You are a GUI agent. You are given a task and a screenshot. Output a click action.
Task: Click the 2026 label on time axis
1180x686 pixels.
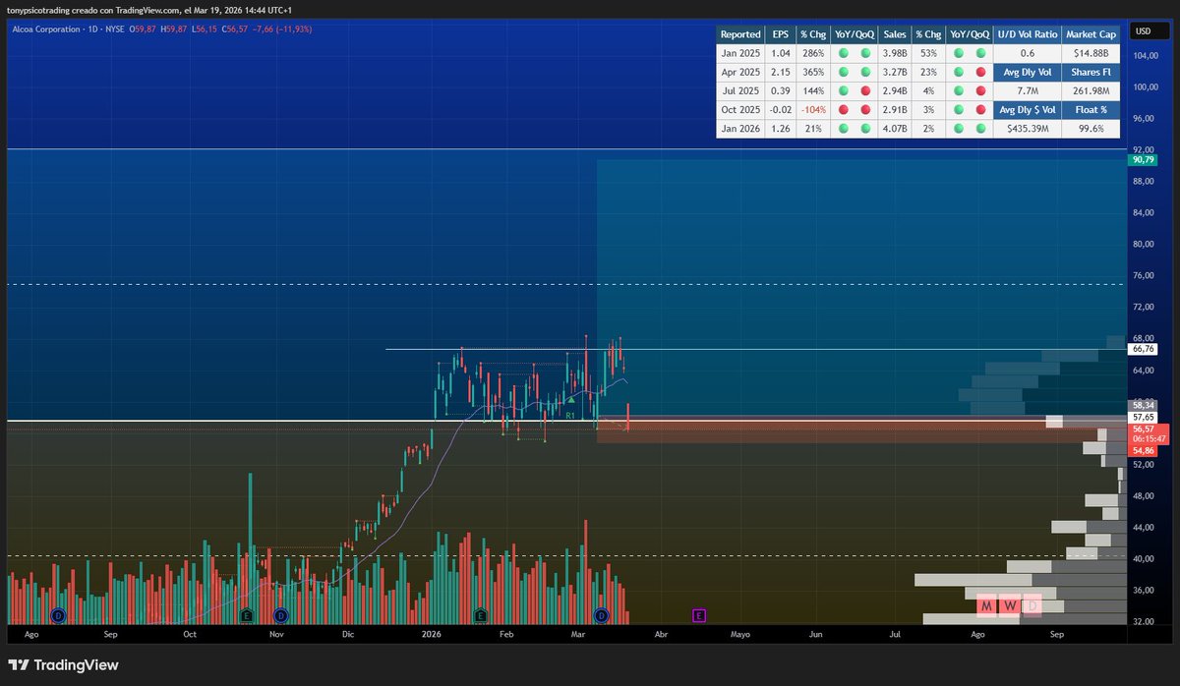tap(433, 635)
